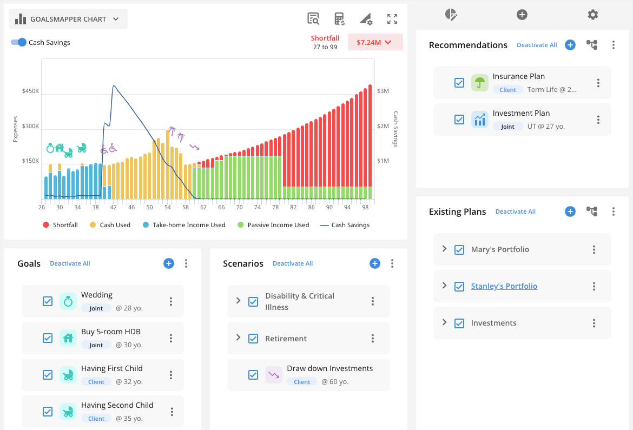Expand Mary's Portfolio plan
Viewport: 633px width, 430px height.
pos(444,249)
